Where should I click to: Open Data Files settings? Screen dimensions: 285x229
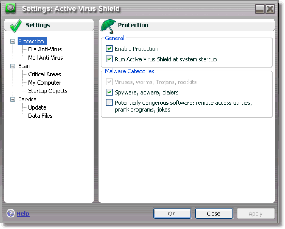(40, 116)
